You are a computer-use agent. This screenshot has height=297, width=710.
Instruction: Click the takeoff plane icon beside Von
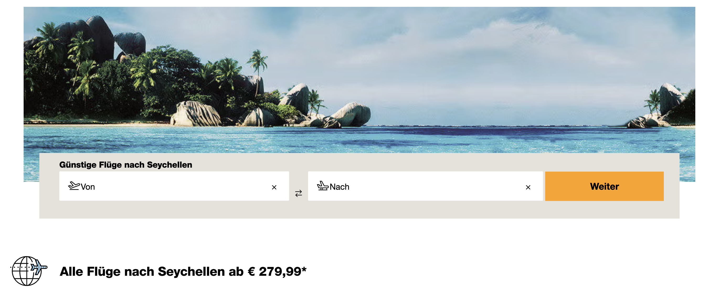tap(73, 186)
